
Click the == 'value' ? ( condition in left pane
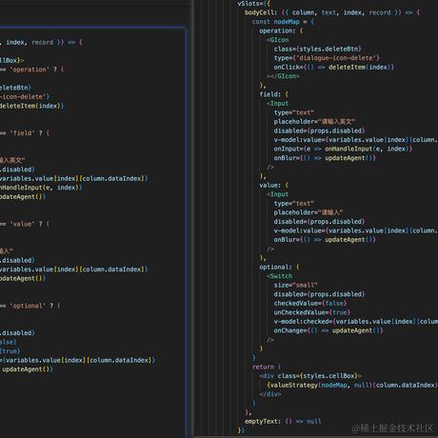(x=25, y=224)
